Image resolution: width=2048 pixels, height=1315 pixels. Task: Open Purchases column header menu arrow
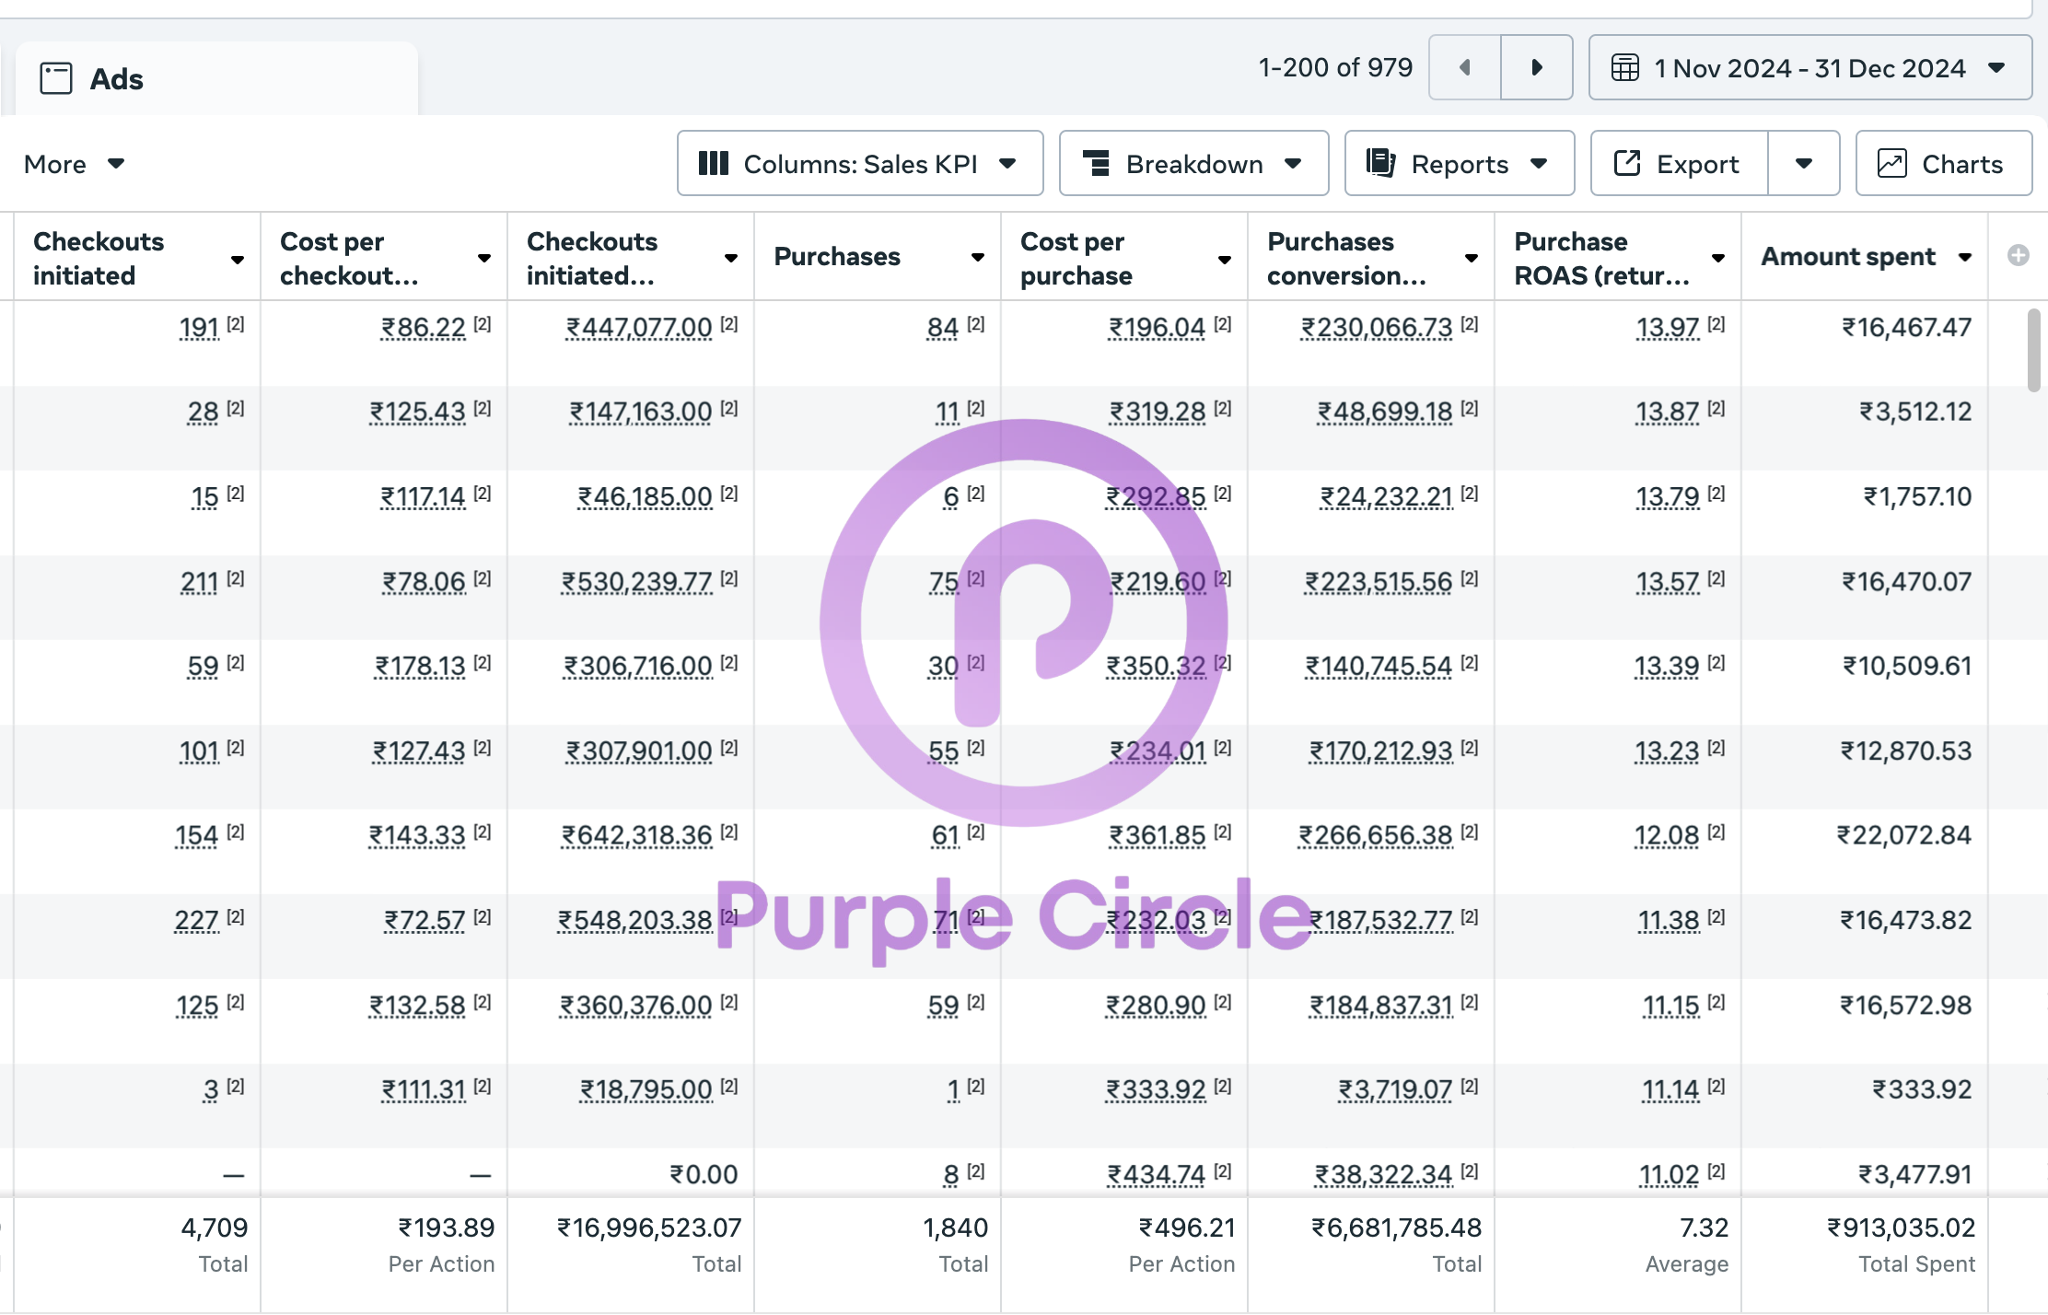pyautogui.click(x=977, y=258)
